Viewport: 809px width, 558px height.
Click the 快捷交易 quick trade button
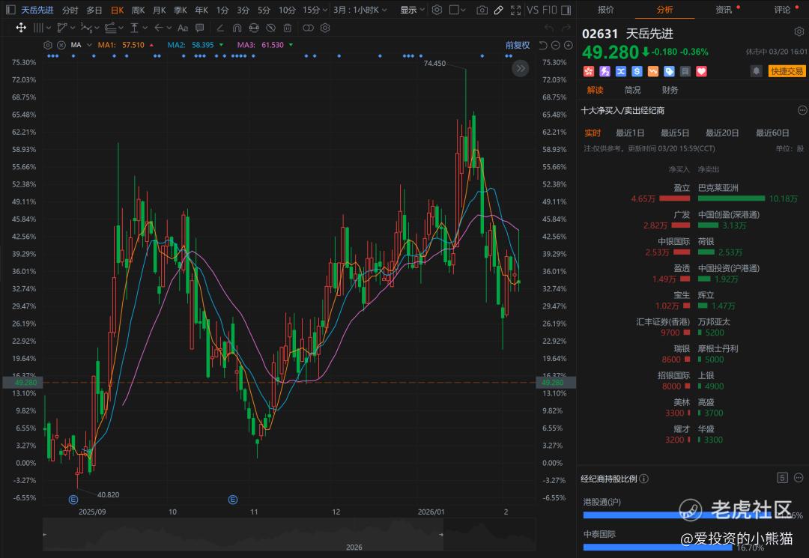point(787,71)
